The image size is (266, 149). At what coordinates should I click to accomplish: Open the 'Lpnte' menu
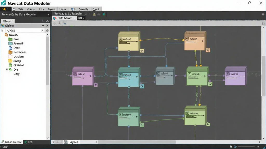(63, 9)
